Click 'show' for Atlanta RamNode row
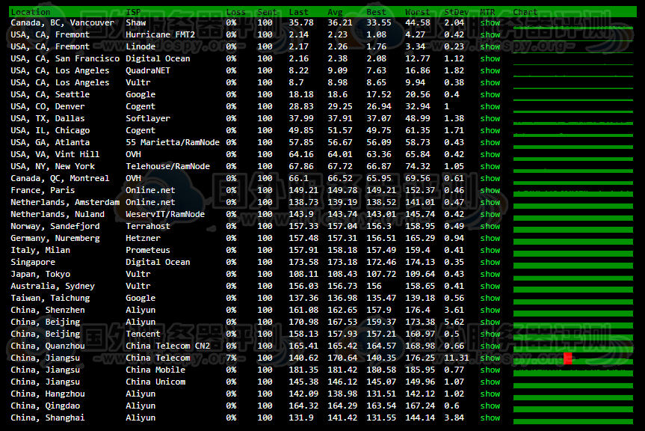 490,142
